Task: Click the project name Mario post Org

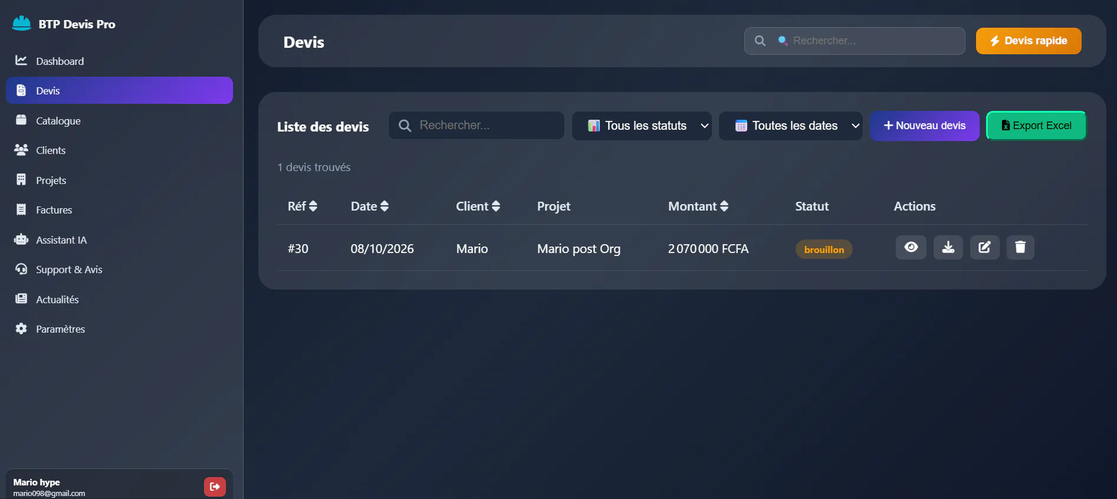Action: point(579,249)
